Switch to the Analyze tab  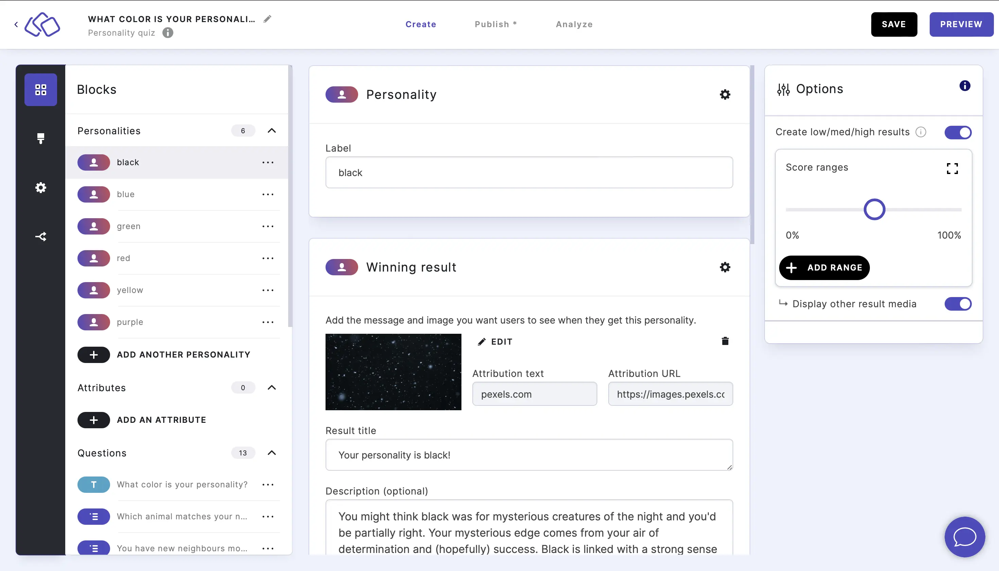[x=574, y=24]
